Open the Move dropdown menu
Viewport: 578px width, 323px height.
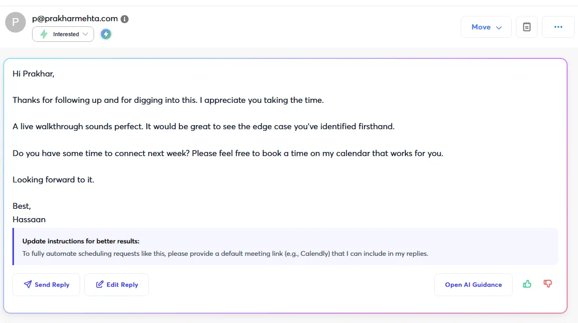click(x=486, y=27)
